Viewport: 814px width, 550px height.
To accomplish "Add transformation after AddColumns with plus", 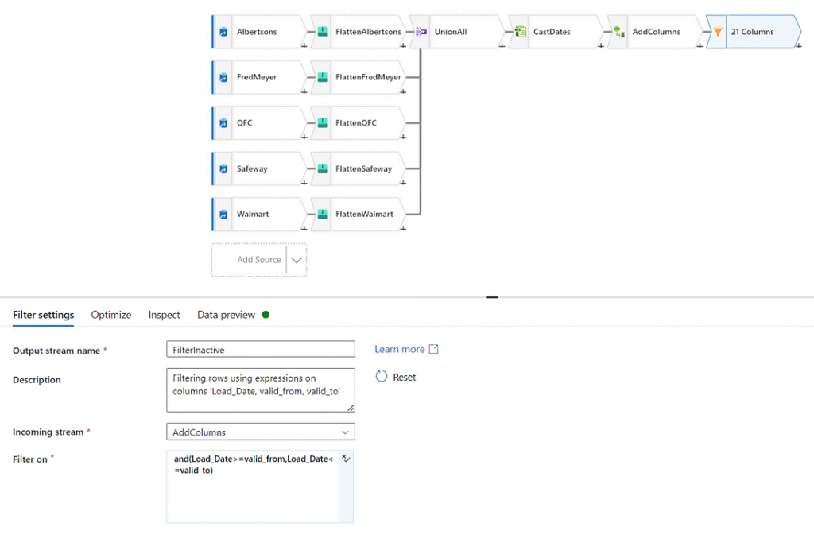I will (x=700, y=45).
